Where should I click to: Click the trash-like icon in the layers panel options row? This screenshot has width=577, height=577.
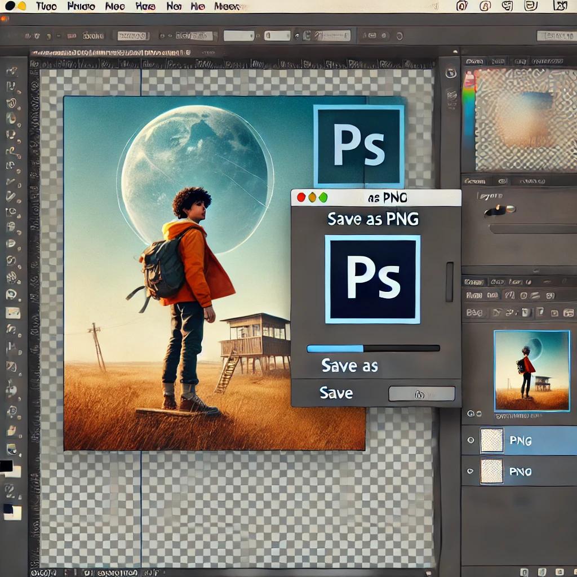[526, 312]
